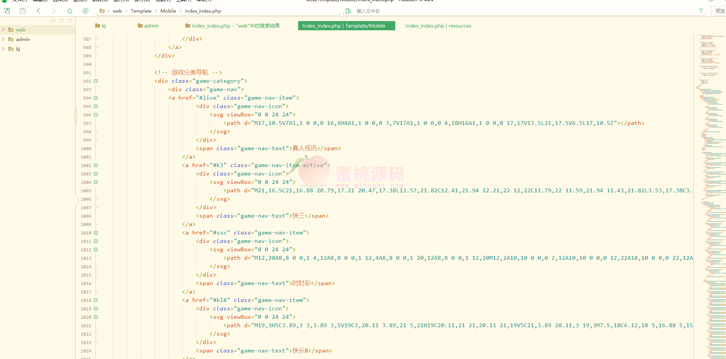Expand the admin project folder
Screen dimensions: 726x359
pyautogui.click(x=3, y=39)
